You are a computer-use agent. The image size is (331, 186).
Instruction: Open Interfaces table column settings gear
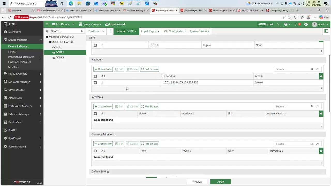pyautogui.click(x=321, y=114)
